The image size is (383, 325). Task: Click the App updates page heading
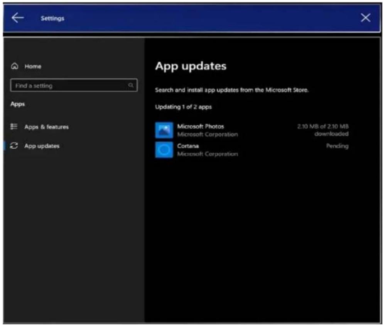pos(191,66)
